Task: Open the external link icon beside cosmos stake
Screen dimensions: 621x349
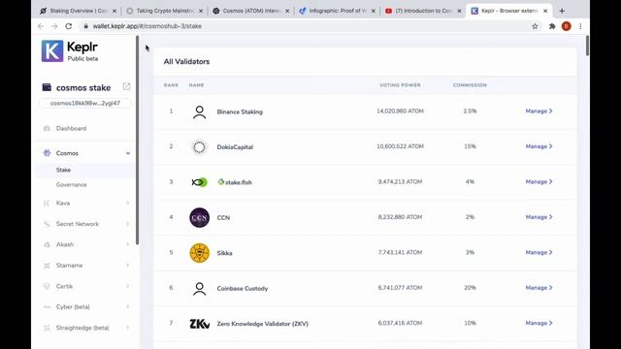Action: pos(126,86)
